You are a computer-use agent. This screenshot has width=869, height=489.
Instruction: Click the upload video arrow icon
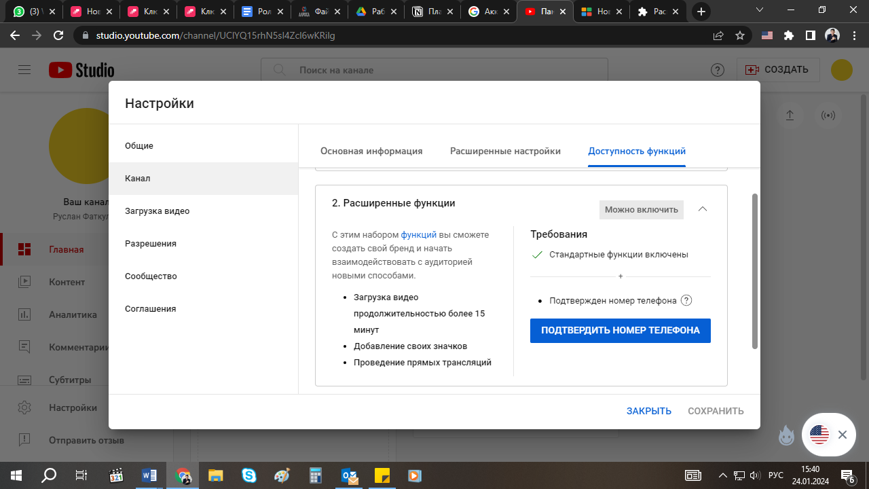790,115
